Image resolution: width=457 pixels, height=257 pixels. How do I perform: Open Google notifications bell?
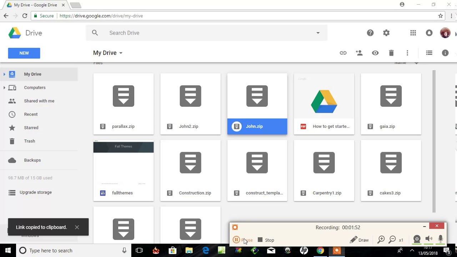[429, 33]
